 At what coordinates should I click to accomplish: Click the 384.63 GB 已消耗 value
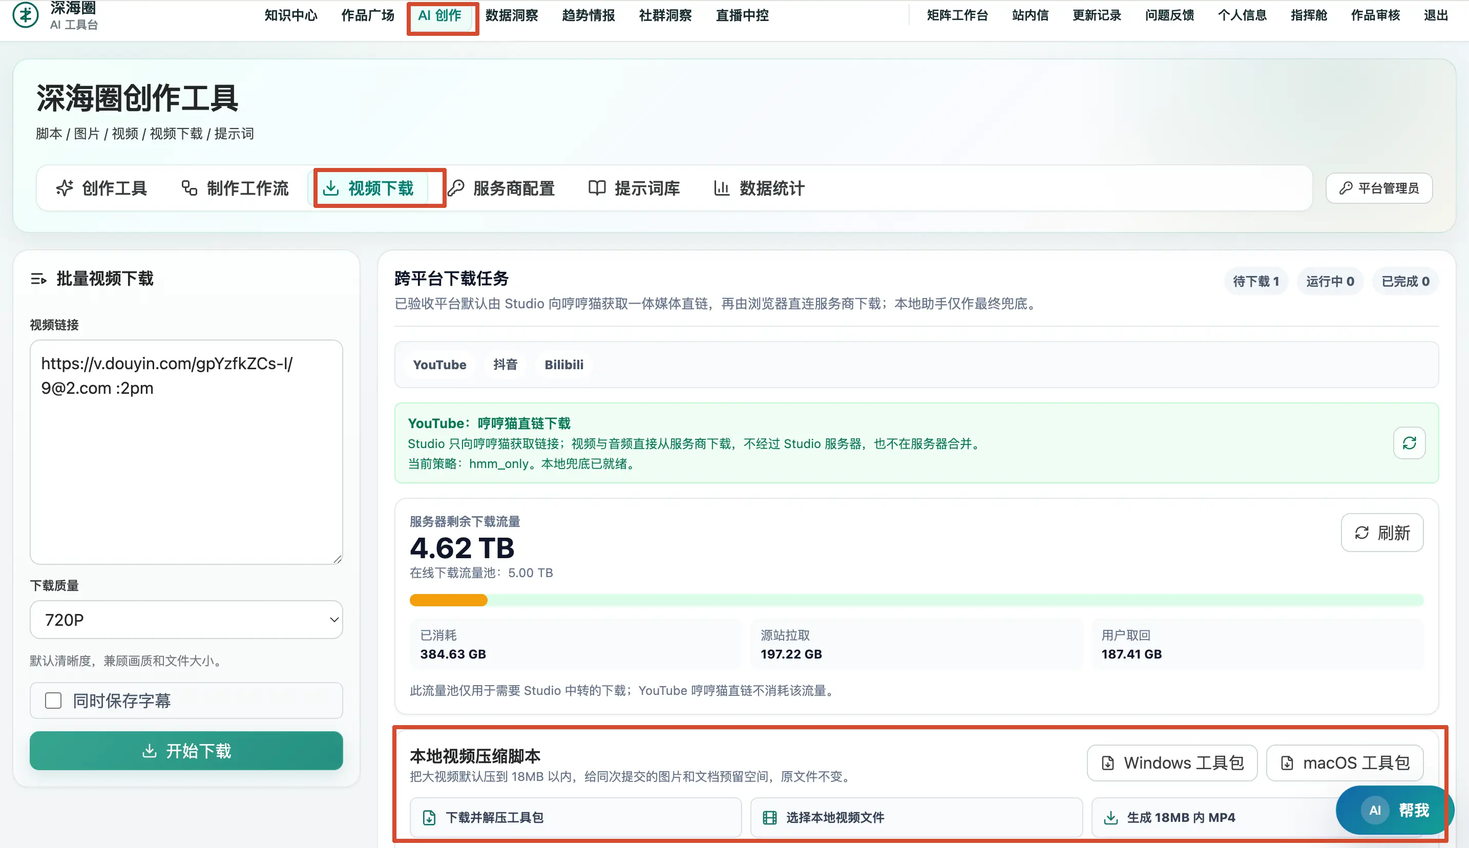point(453,654)
